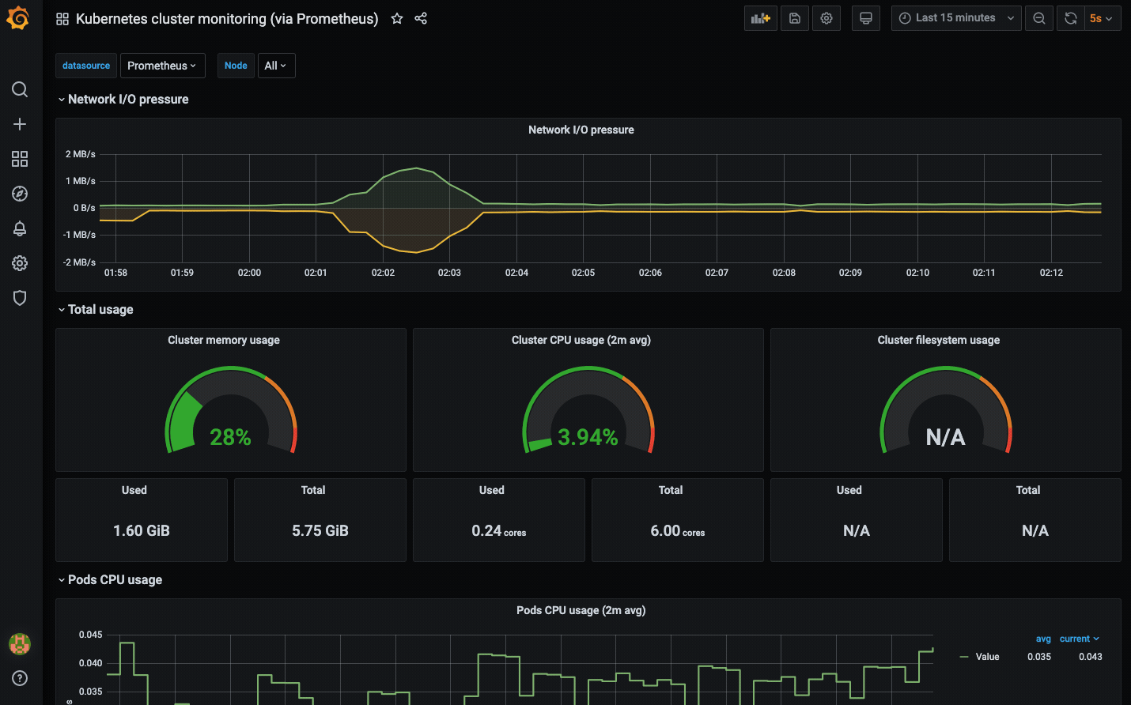1131x705 pixels.
Task: Save the current dashboard
Action: (x=794, y=17)
